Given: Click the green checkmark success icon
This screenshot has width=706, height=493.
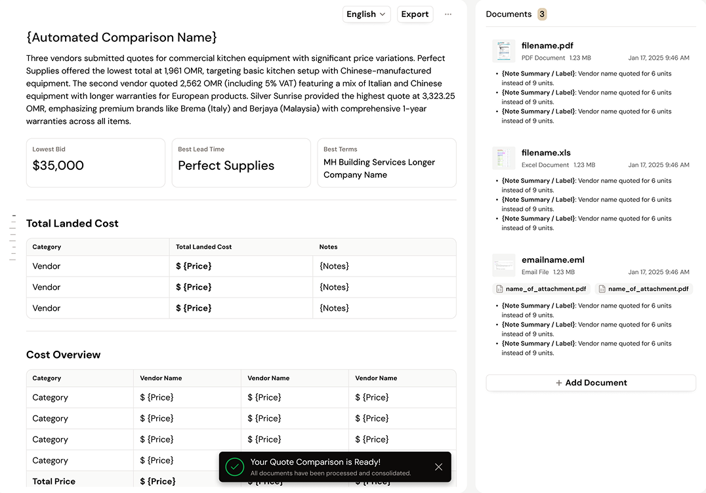Looking at the screenshot, I should [234, 467].
